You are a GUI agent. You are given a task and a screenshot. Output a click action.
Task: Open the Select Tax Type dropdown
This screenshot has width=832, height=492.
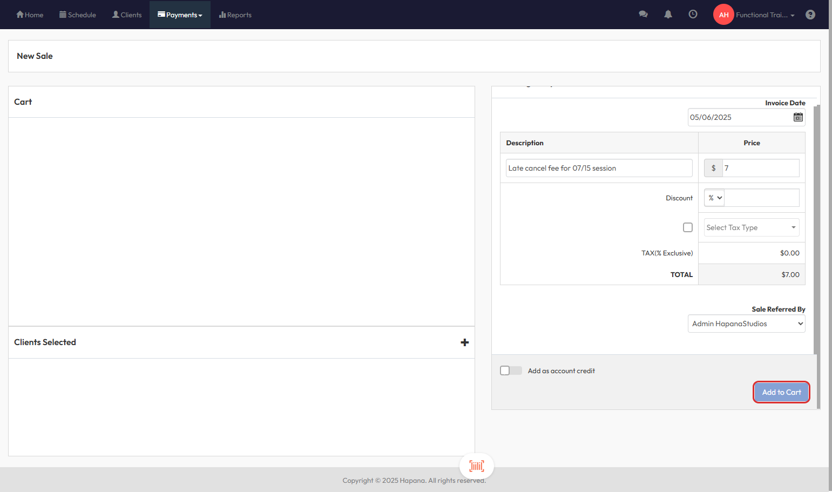[x=751, y=227]
